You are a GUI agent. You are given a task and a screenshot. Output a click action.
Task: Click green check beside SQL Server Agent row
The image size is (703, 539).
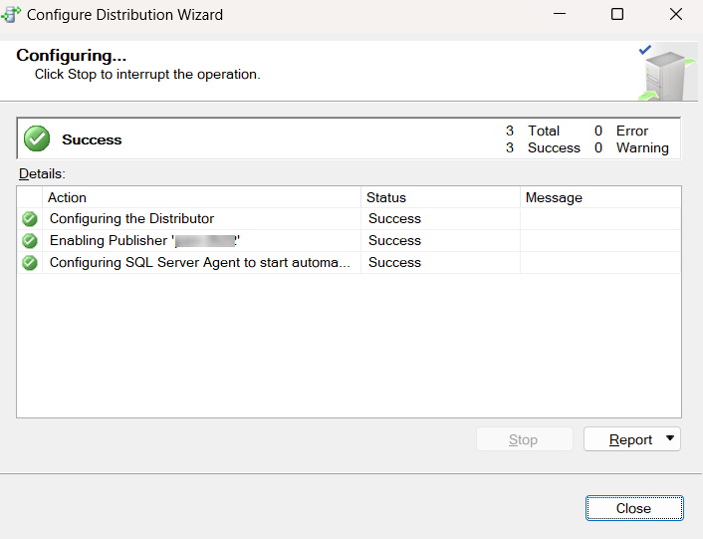pyautogui.click(x=30, y=263)
